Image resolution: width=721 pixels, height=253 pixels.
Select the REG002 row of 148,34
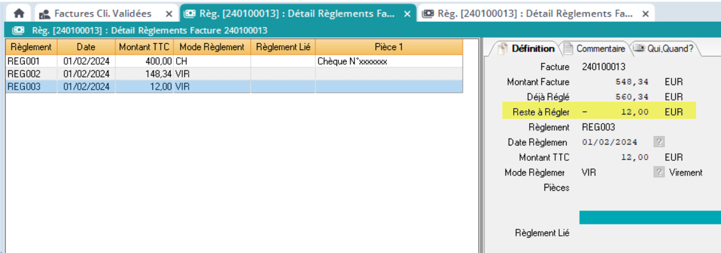click(234, 74)
